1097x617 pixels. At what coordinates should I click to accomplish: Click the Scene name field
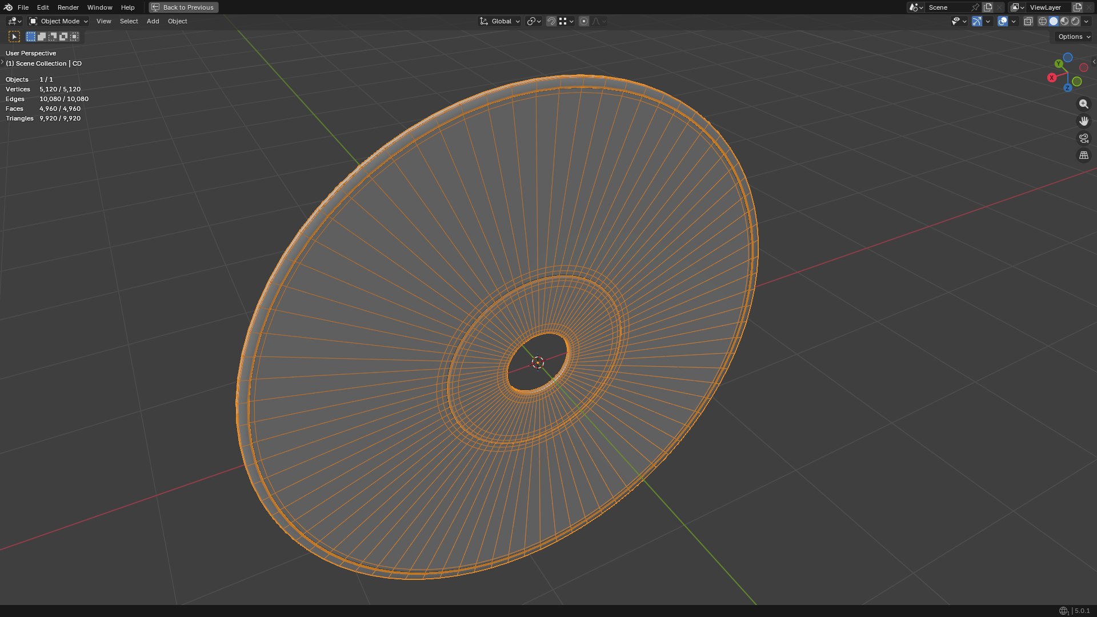[948, 7]
